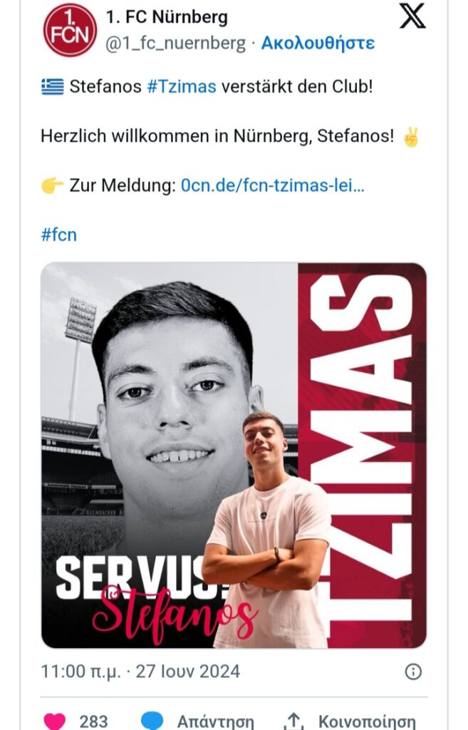Click the share arrow icon
The width and height of the screenshot is (468, 730).
[294, 721]
